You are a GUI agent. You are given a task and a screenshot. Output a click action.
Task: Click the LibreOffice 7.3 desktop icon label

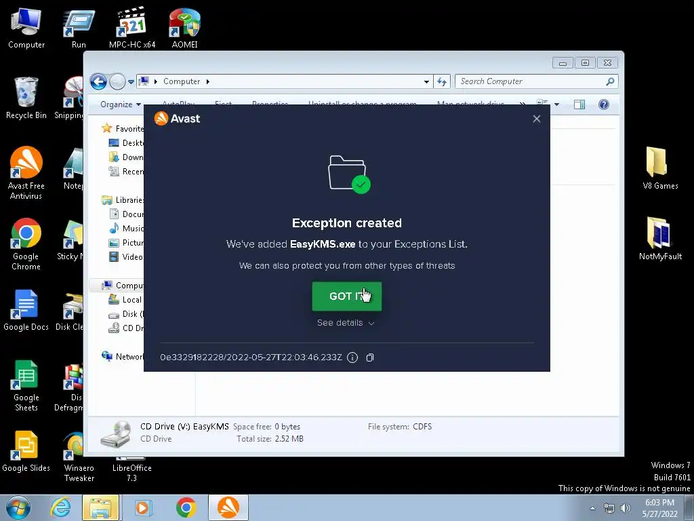tap(132, 473)
